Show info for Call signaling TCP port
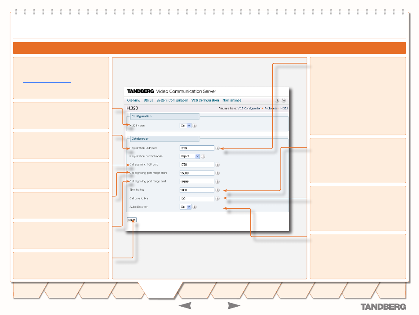Image resolution: width=419 pixels, height=315 pixels. (x=217, y=165)
